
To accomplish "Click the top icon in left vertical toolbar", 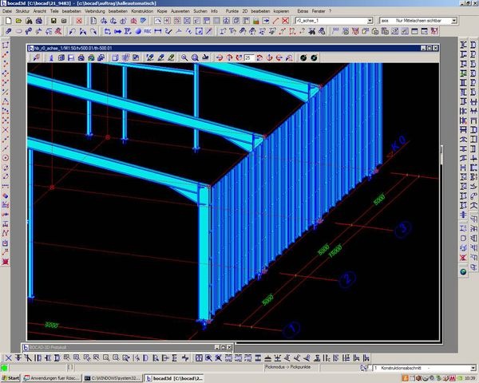I will tap(6, 45).
